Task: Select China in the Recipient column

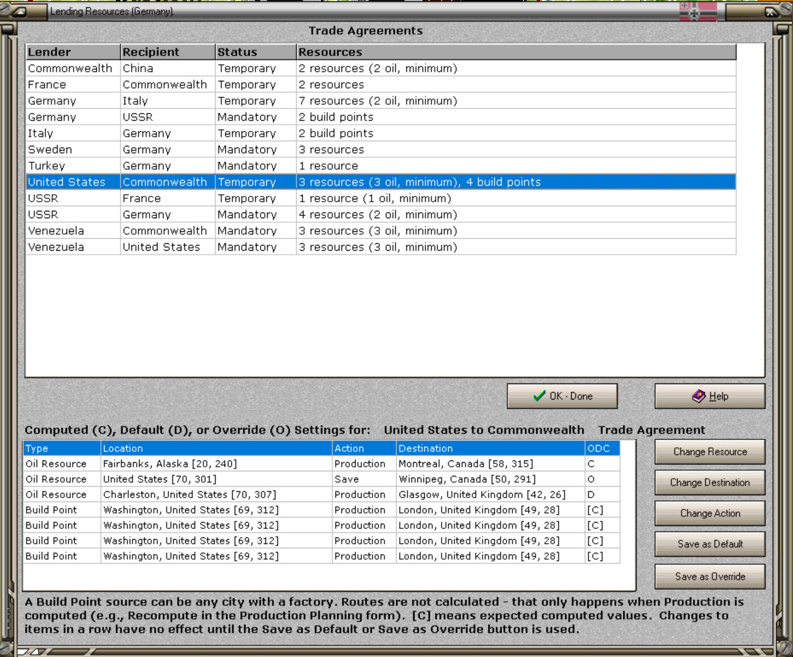Action: [x=168, y=68]
